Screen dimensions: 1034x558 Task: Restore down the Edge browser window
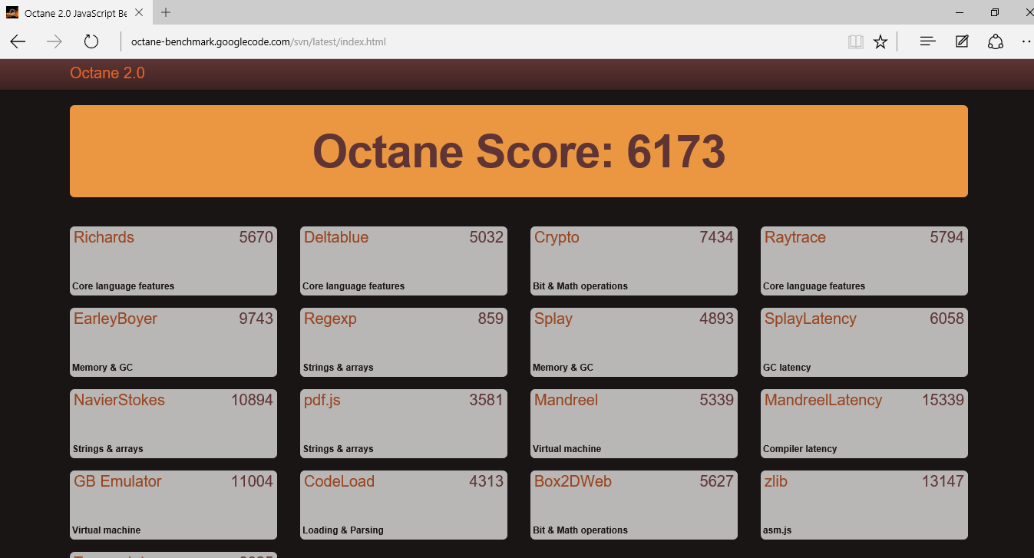pos(995,12)
